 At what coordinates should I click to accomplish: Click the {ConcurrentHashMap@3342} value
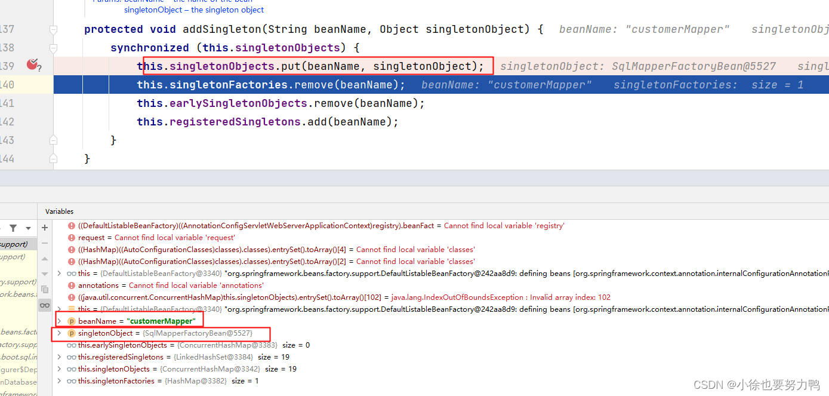tap(210, 369)
